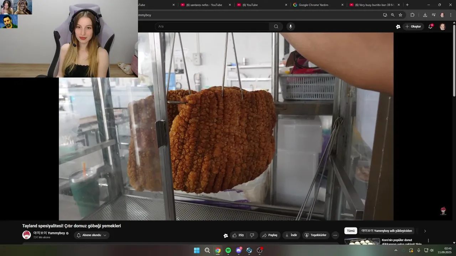Image resolution: width=456 pixels, height=256 pixels.
Task: Open the Yummyboy channel name link
Action: pyautogui.click(x=49, y=233)
